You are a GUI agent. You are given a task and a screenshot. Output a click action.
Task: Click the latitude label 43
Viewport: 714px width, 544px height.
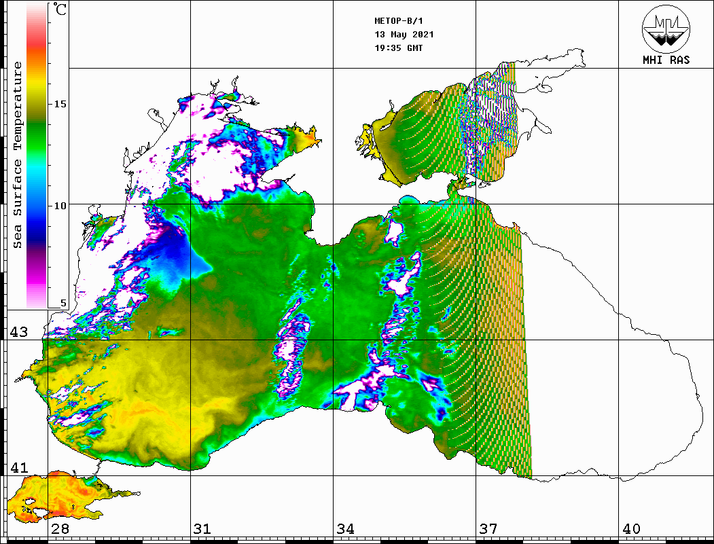18,332
